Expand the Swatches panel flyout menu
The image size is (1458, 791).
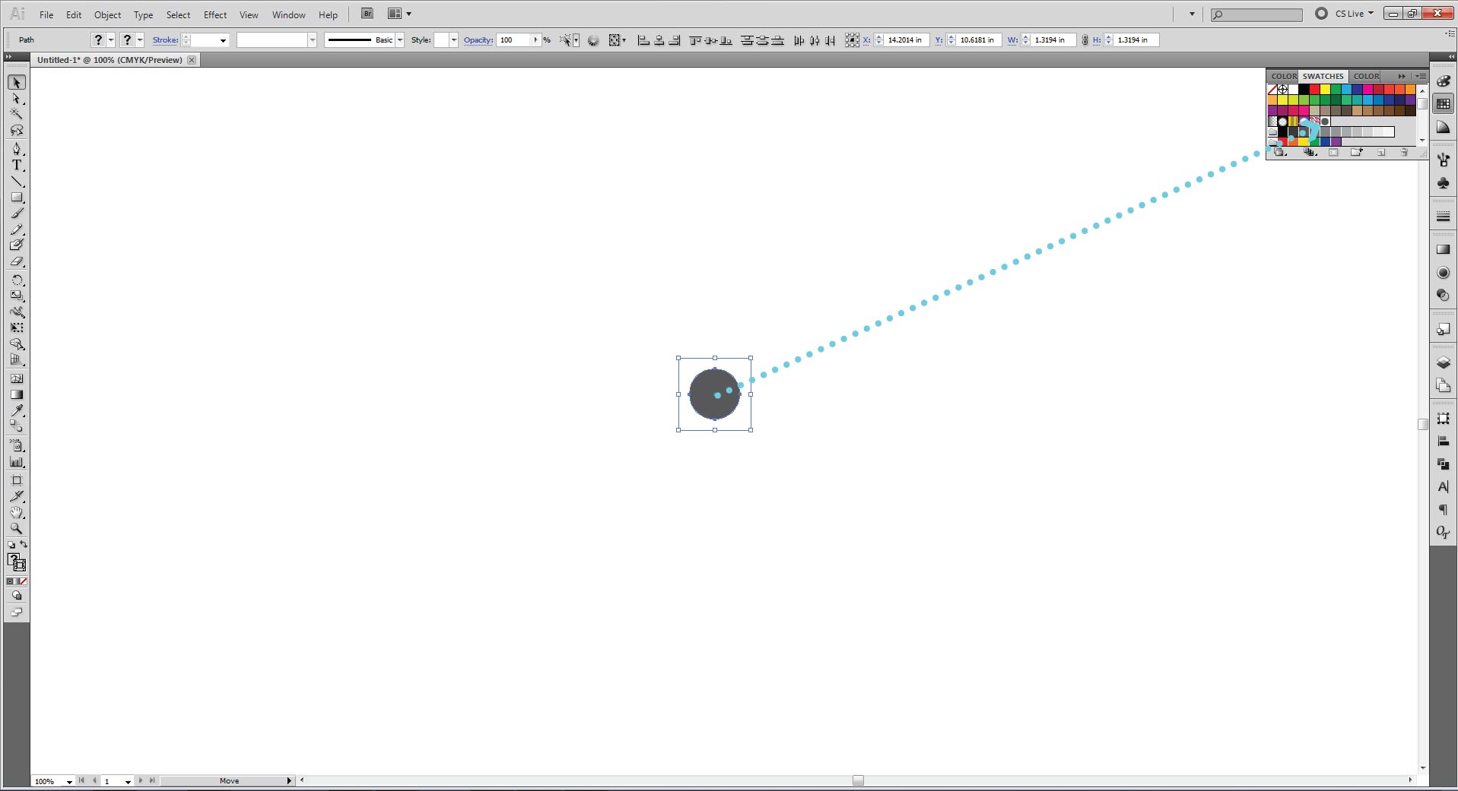[x=1421, y=76]
